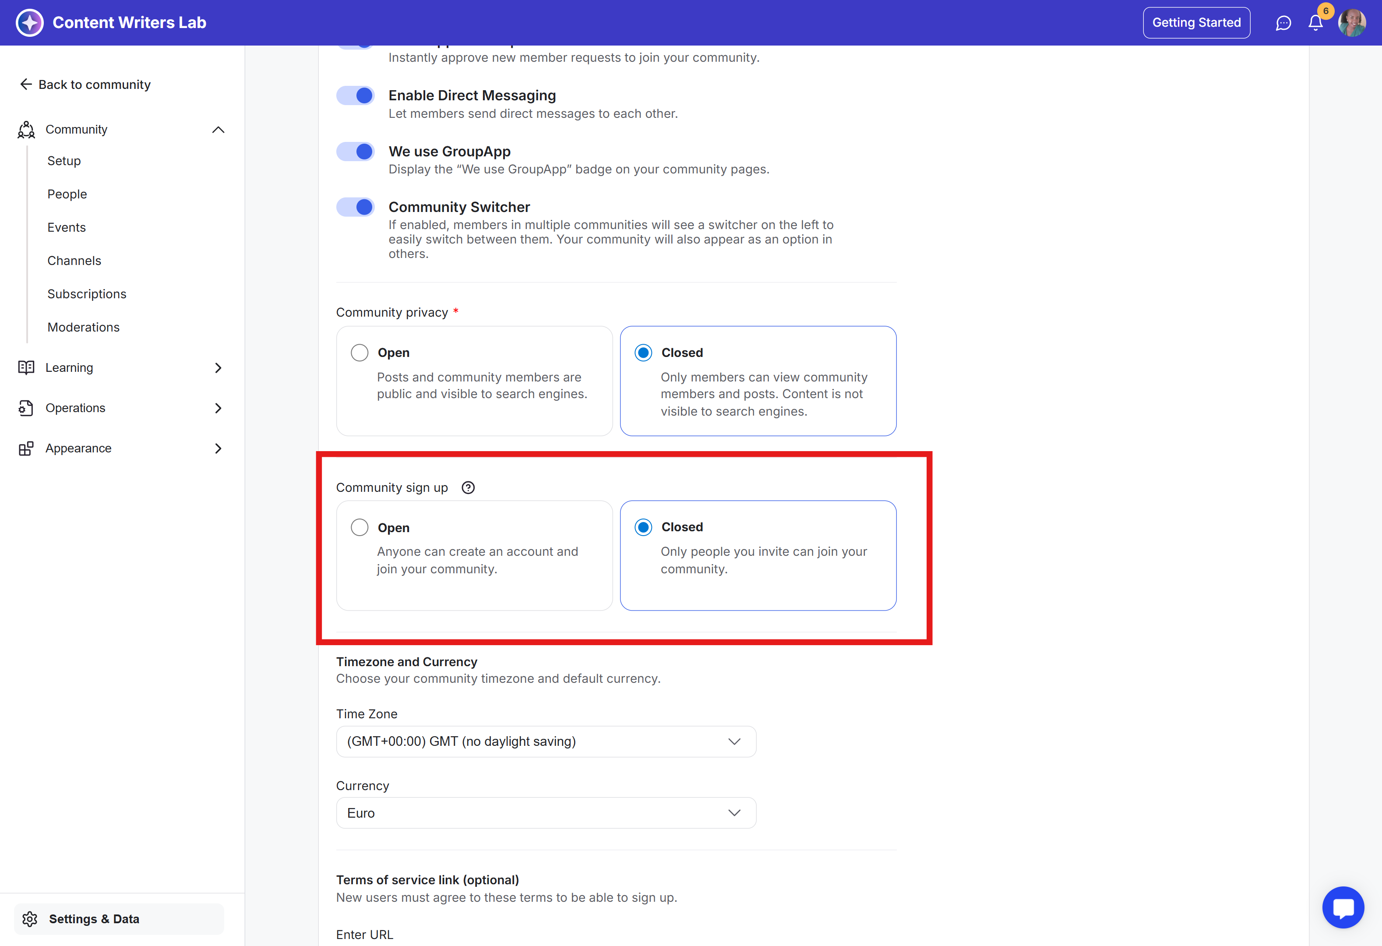
Task: Collapse the Community section chevron
Action: (x=218, y=130)
